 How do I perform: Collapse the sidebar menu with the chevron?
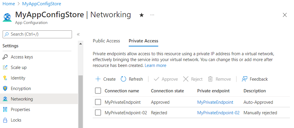(x=78, y=34)
